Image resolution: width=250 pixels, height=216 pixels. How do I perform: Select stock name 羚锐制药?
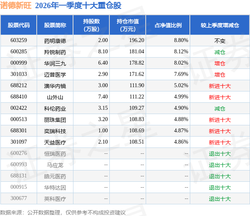[55, 52]
